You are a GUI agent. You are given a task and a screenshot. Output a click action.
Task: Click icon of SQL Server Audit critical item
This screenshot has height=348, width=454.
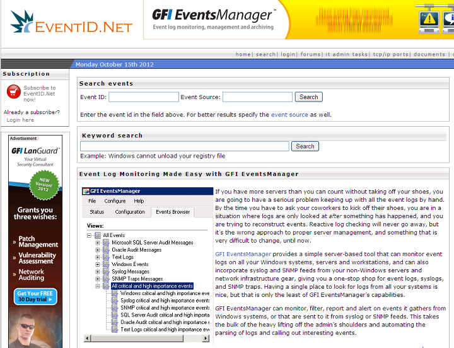(115, 315)
